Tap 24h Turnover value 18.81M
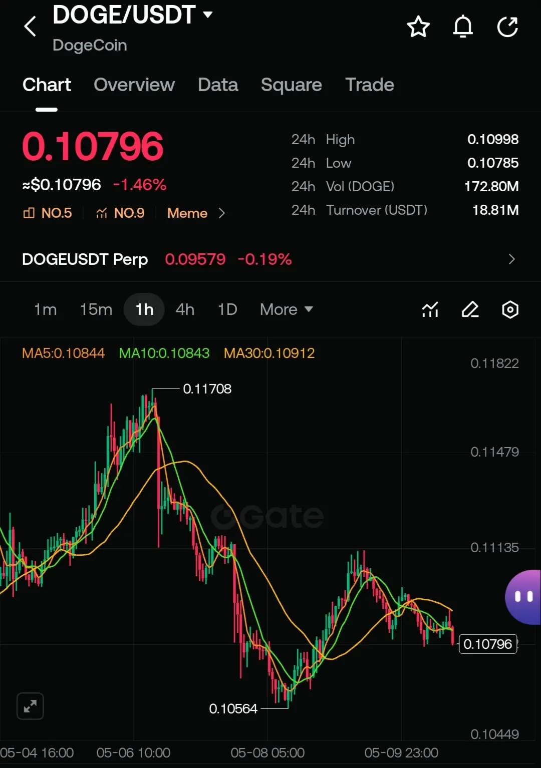Image resolution: width=541 pixels, height=768 pixels. (x=495, y=210)
